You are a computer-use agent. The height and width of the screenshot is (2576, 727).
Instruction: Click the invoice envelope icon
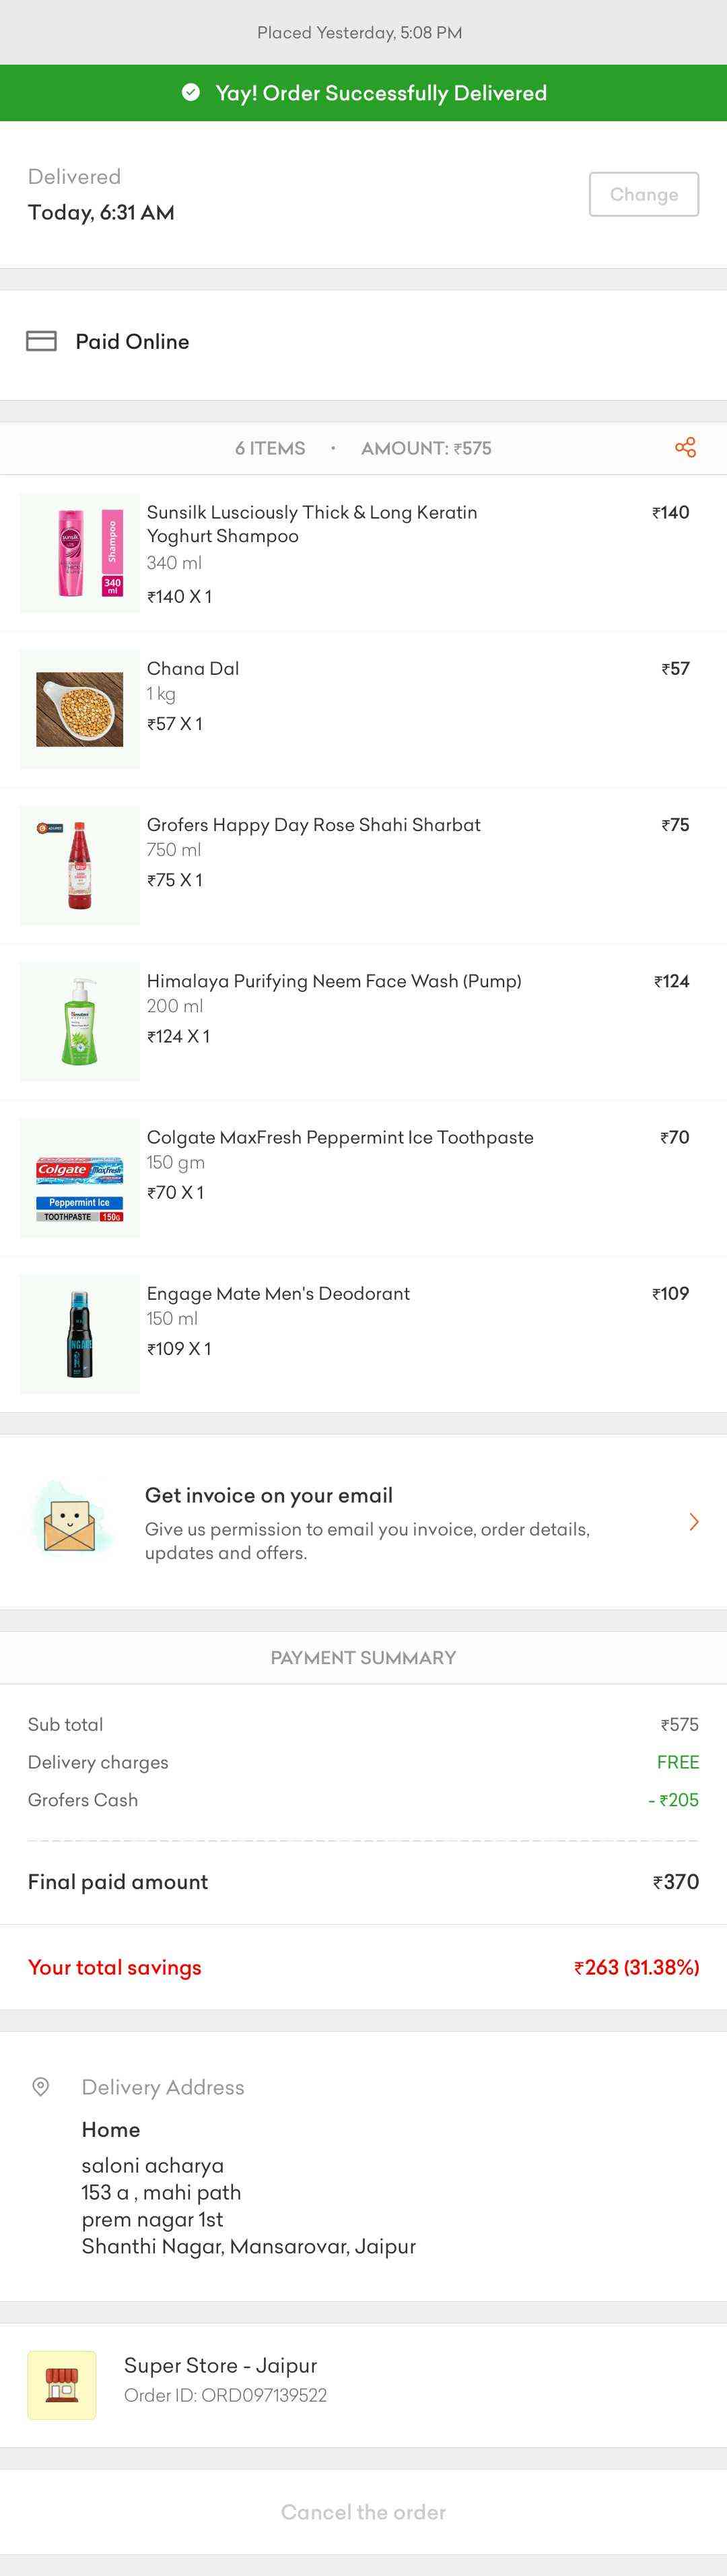coord(68,1521)
